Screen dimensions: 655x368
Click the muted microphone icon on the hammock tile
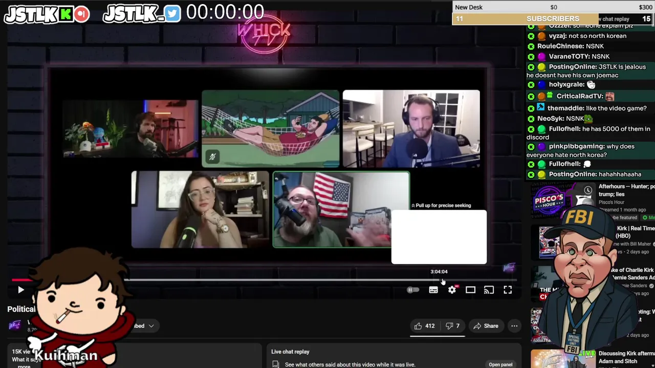[212, 156]
